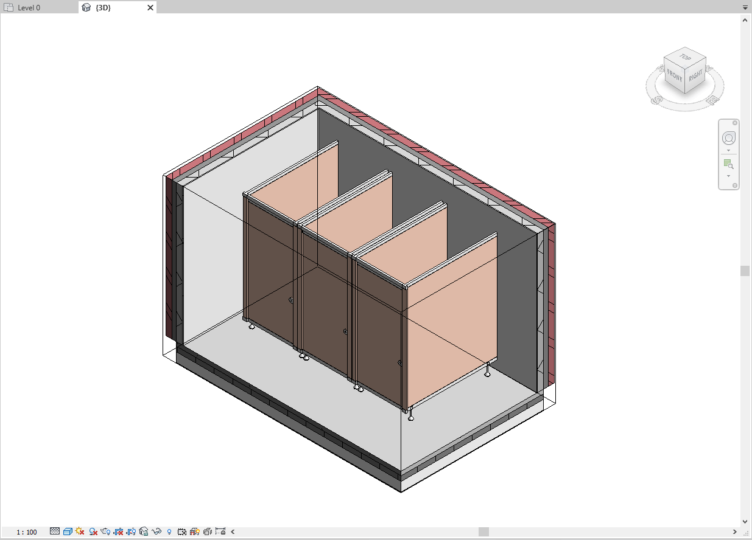Image resolution: width=752 pixels, height=540 pixels.
Task: Reveal Hidden Elements with the lightbulb
Action: [169, 531]
